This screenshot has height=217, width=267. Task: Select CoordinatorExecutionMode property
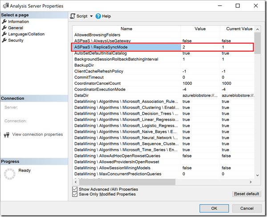click(x=163, y=89)
